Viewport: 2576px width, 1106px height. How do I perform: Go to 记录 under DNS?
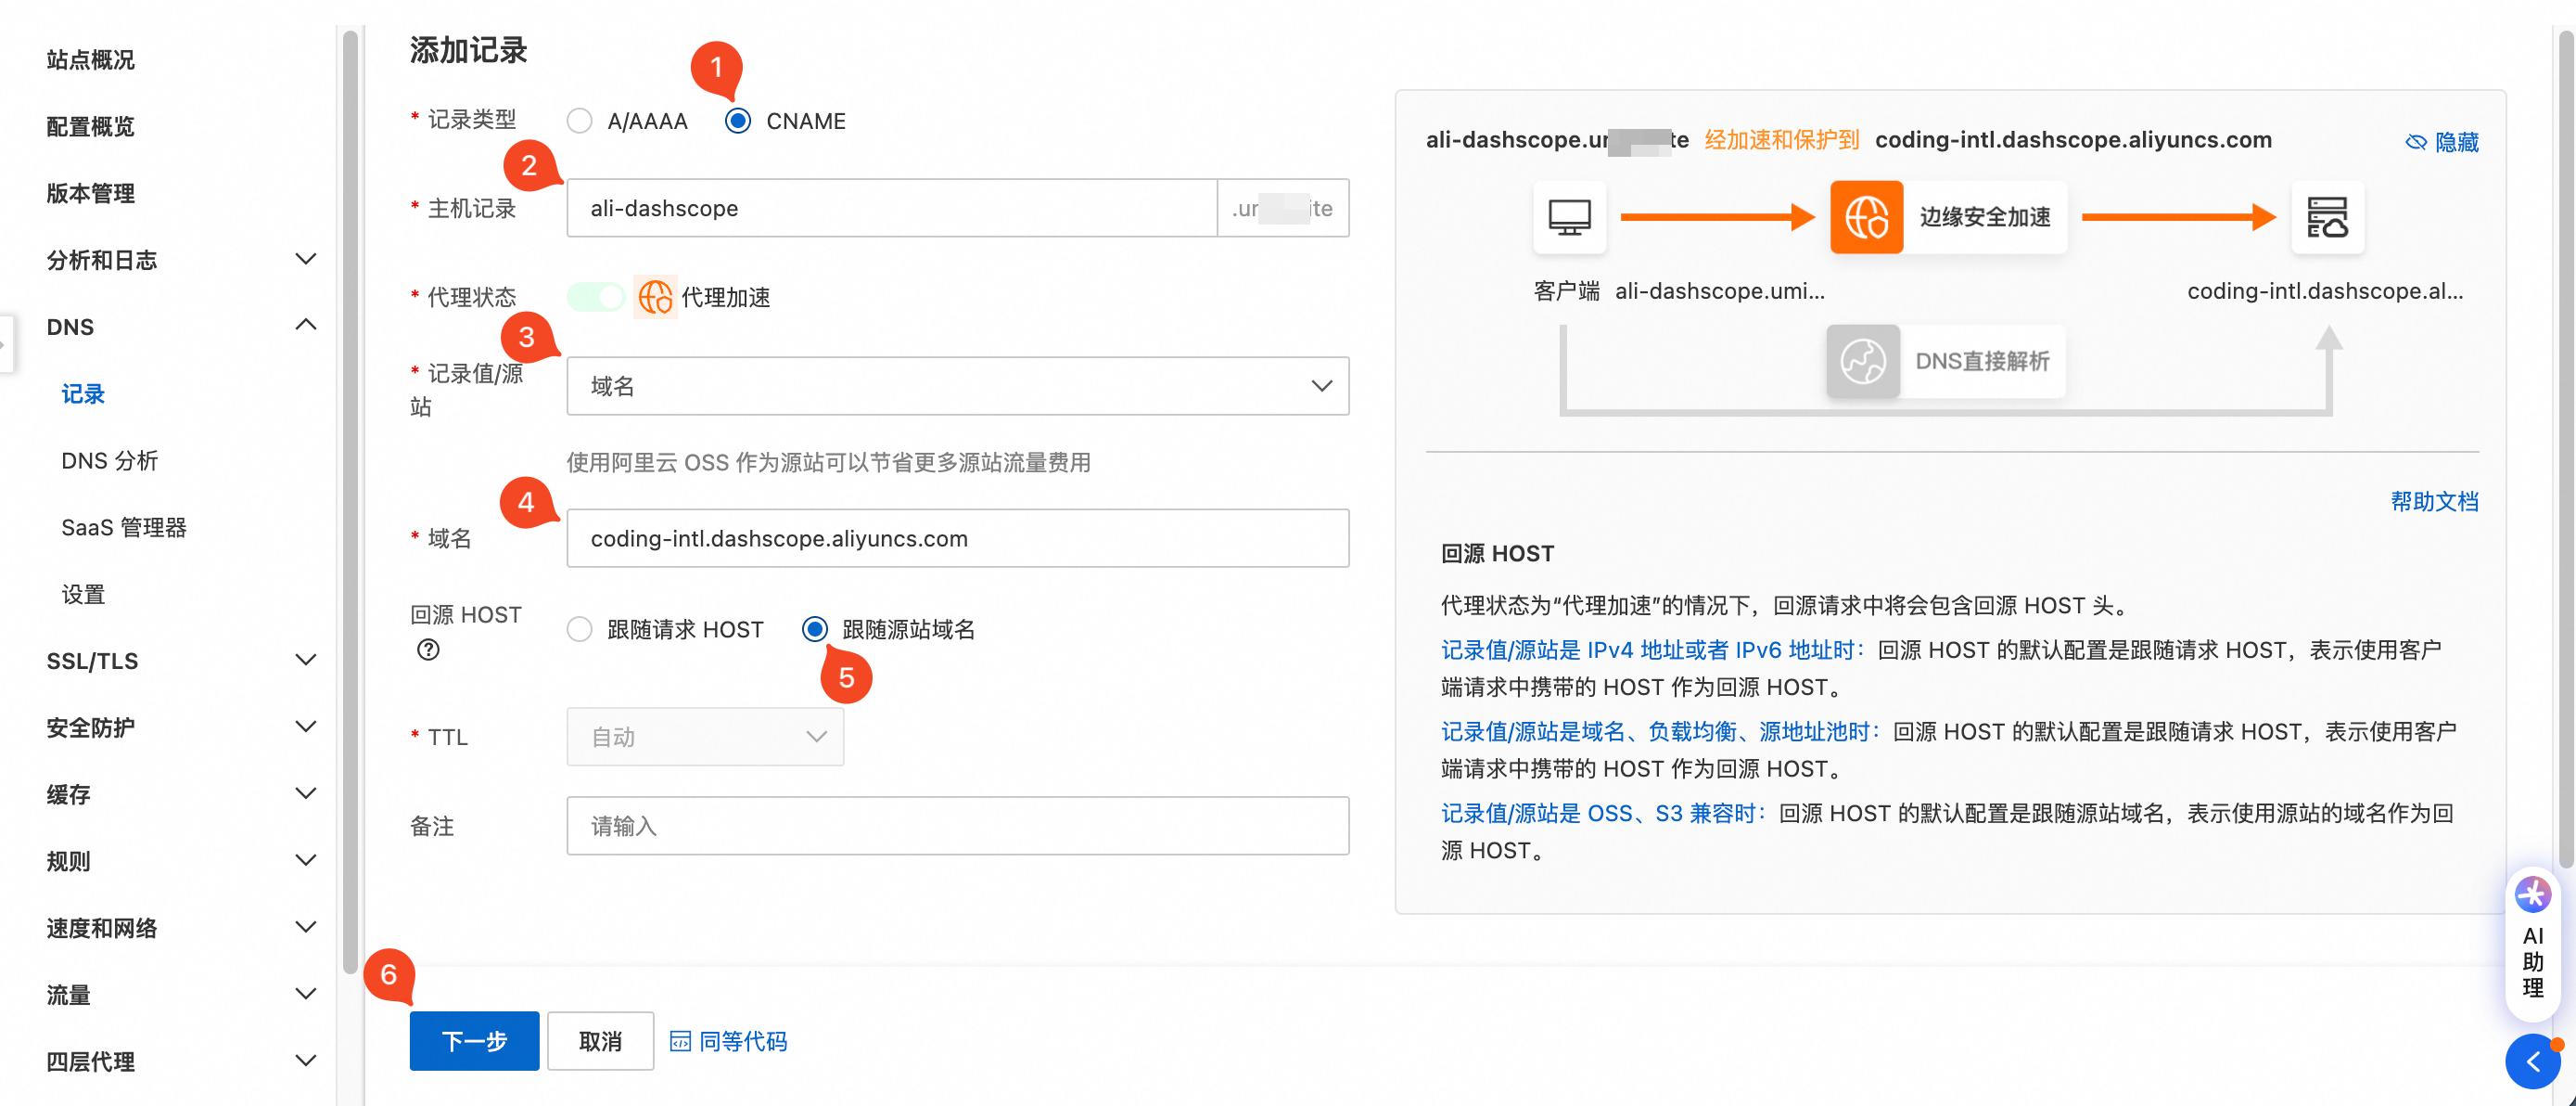coord(83,393)
